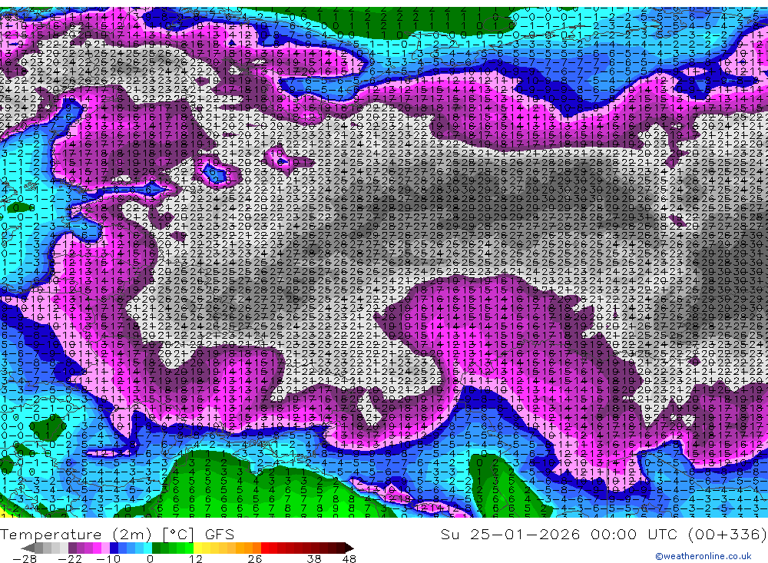Click the '-10' label on the color scale
The height and width of the screenshot is (563, 768).
pyautogui.click(x=108, y=558)
